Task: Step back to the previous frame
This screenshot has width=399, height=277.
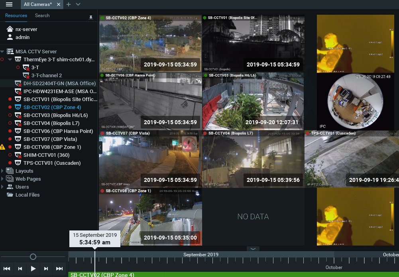Action: [20, 269]
